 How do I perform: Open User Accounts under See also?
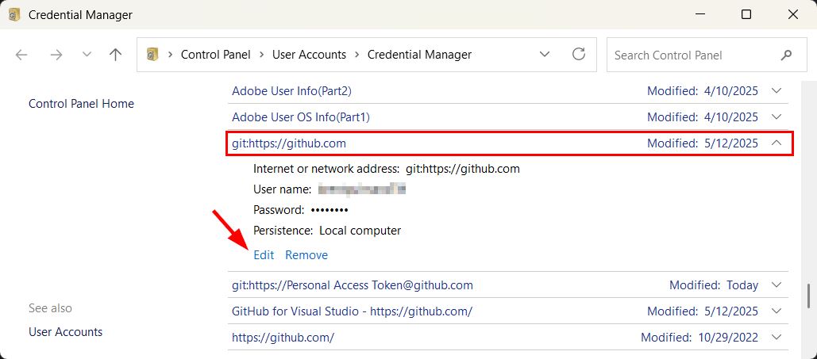tap(65, 332)
